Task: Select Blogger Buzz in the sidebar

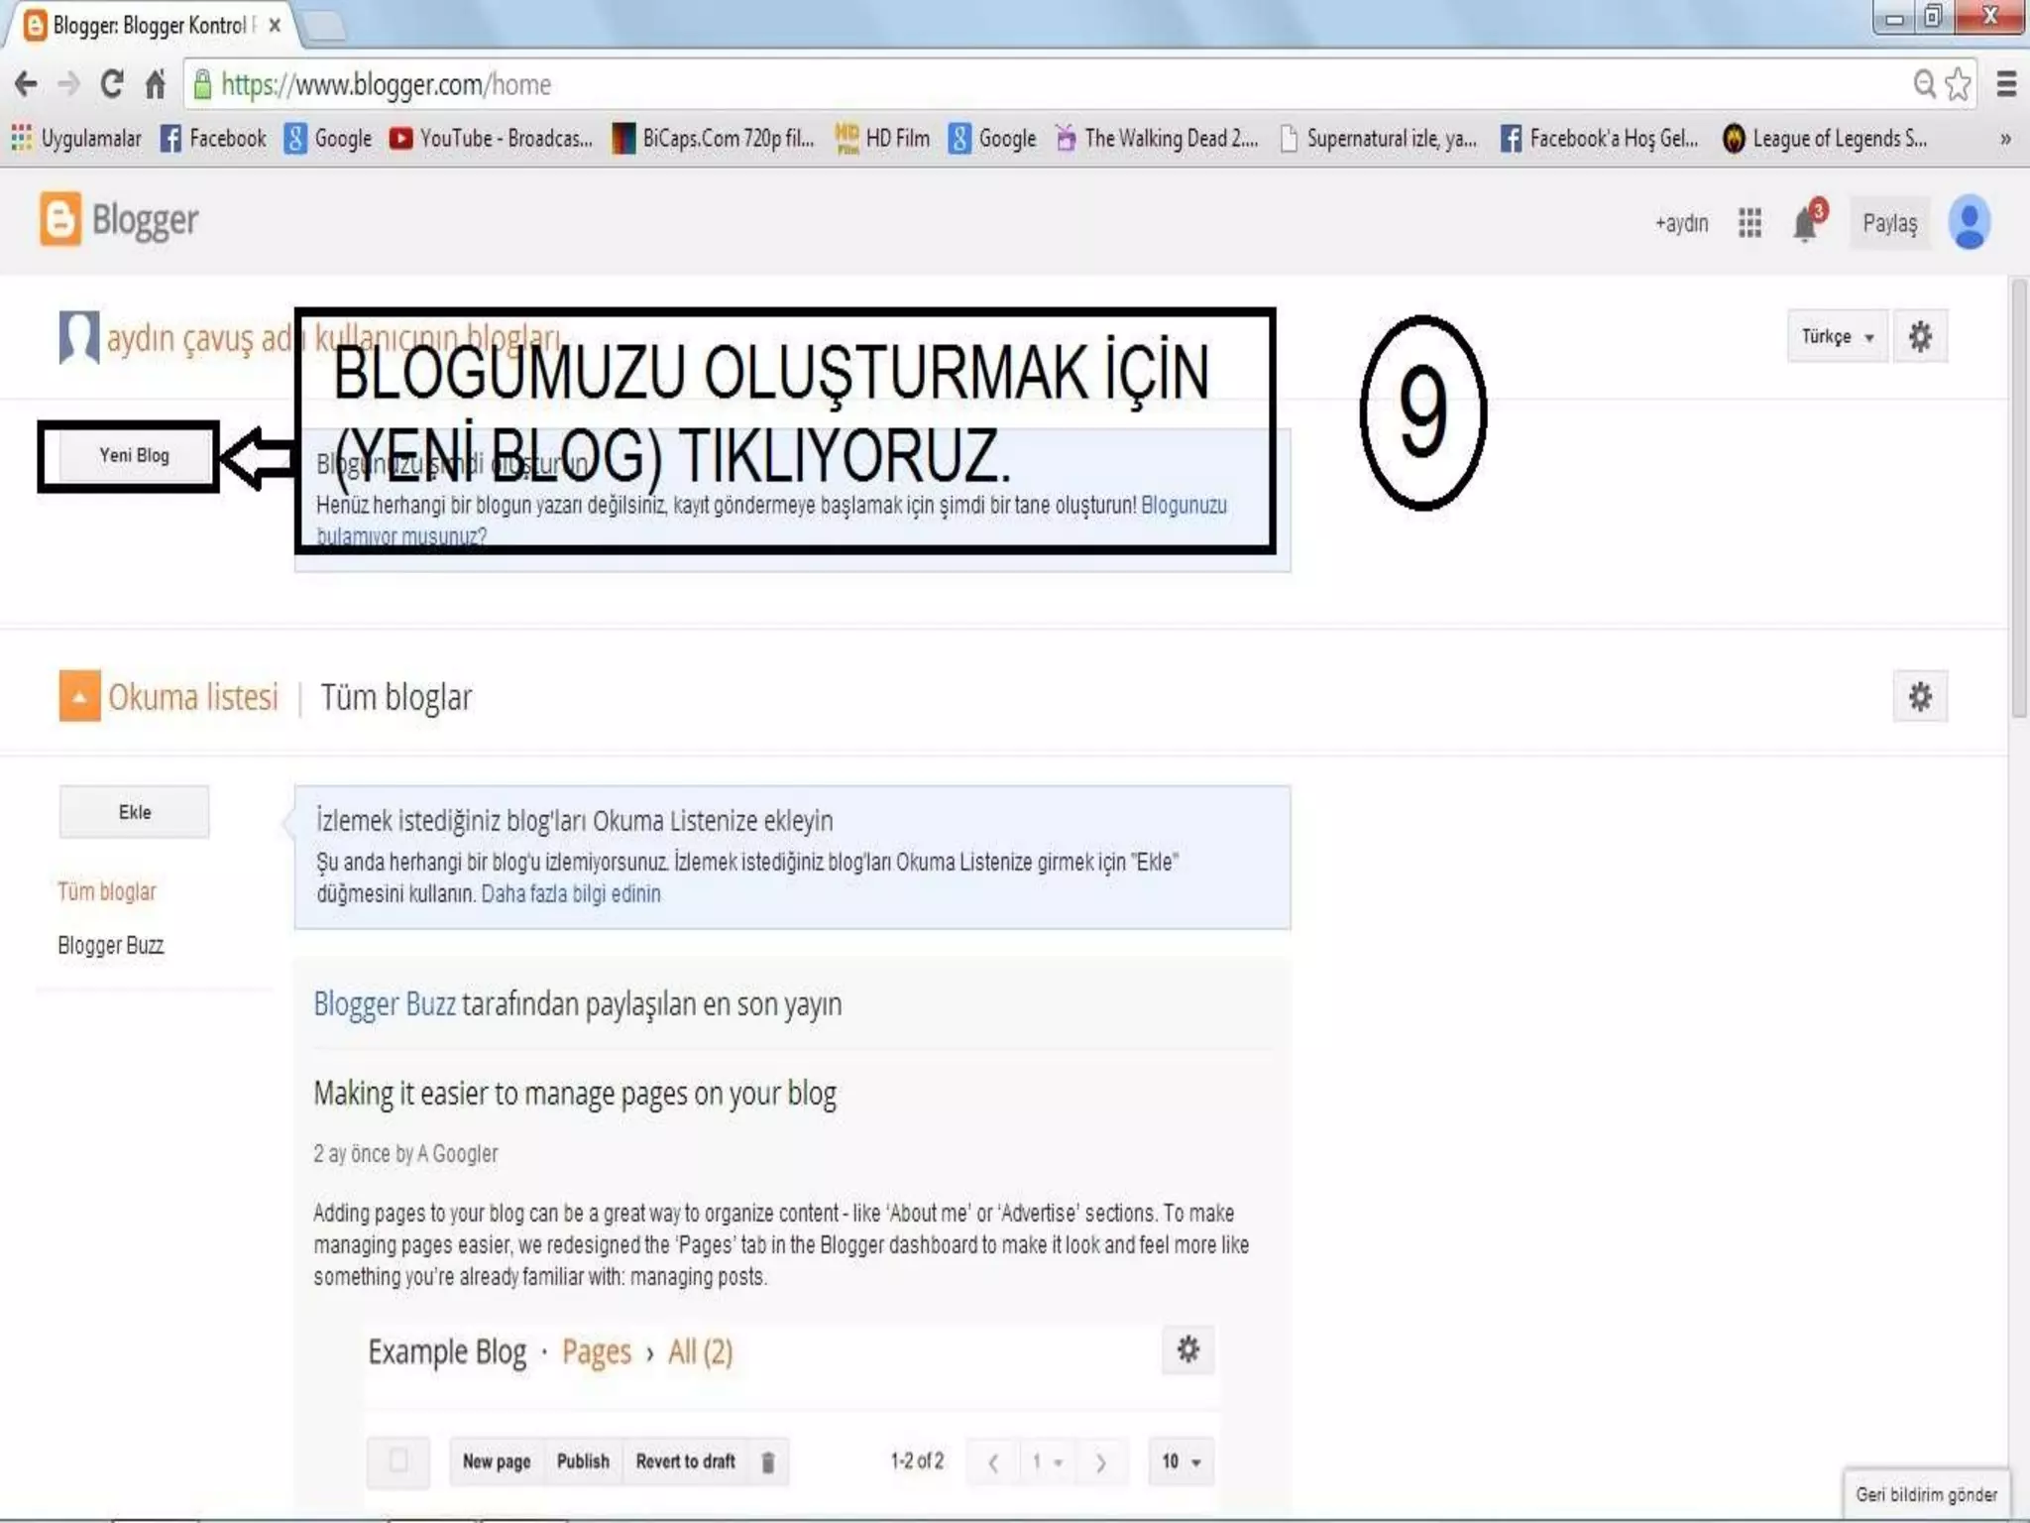Action: coord(111,945)
